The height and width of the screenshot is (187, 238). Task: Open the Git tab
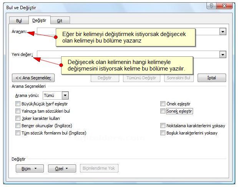[60, 20]
